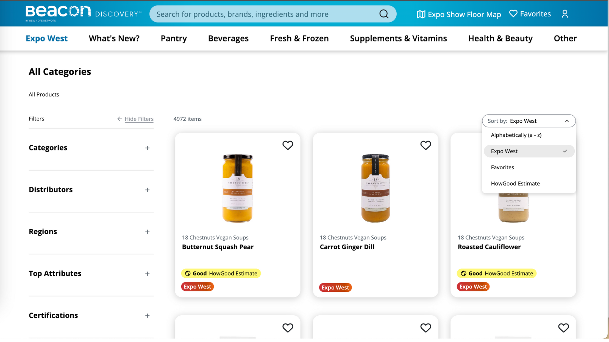Click the search magnifying glass icon
The width and height of the screenshot is (609, 342).
(x=383, y=14)
